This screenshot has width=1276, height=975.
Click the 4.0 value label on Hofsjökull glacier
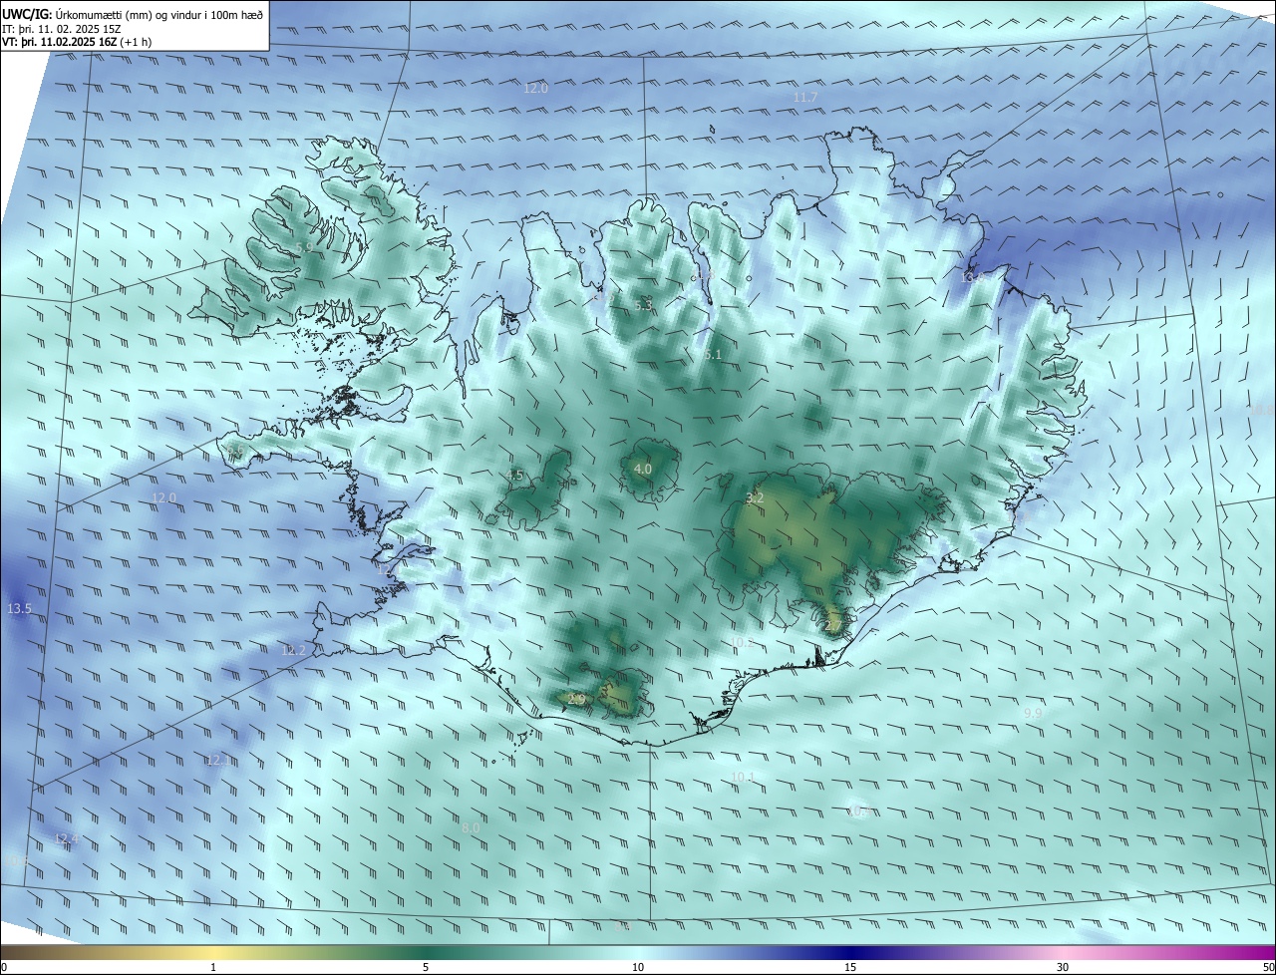pos(643,469)
